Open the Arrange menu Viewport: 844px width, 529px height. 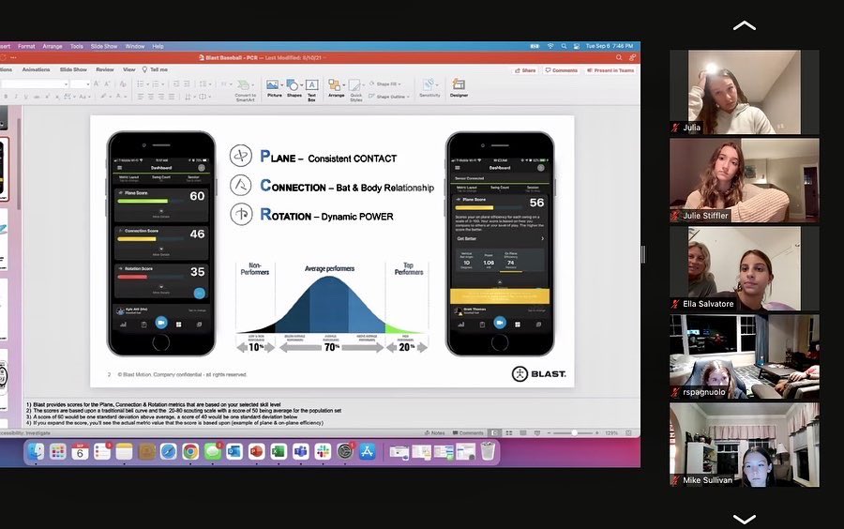[53, 46]
